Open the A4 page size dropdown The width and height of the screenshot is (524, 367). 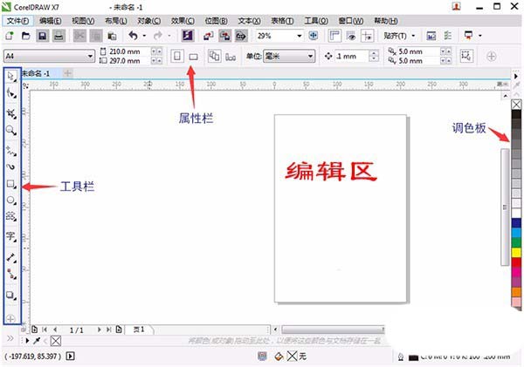(x=90, y=56)
